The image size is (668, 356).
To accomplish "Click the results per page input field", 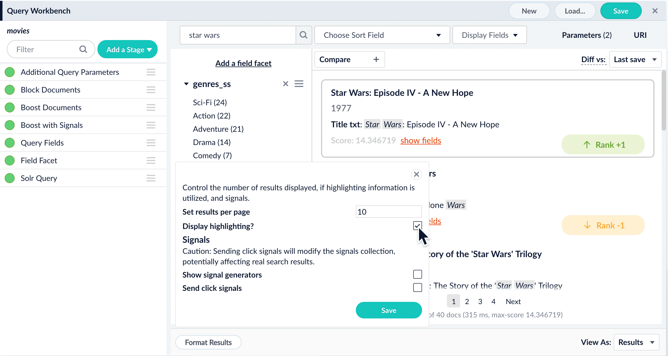I will (388, 212).
